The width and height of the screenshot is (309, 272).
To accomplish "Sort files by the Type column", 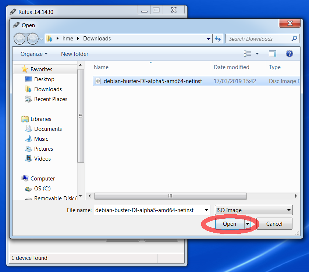I will (275, 67).
